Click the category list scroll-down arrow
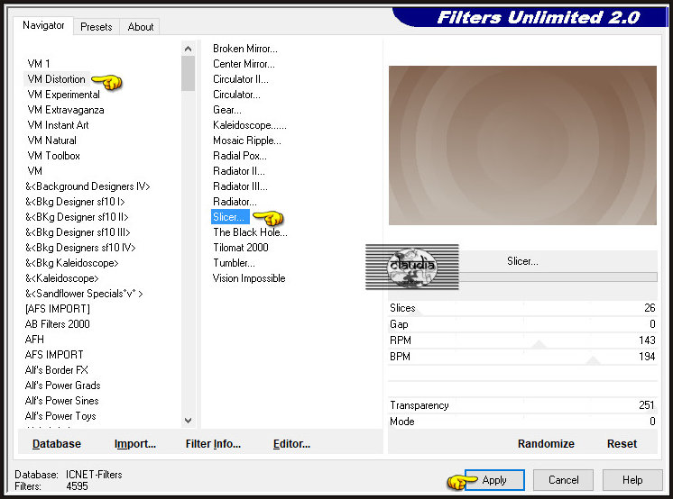The height and width of the screenshot is (499, 673). (x=188, y=420)
